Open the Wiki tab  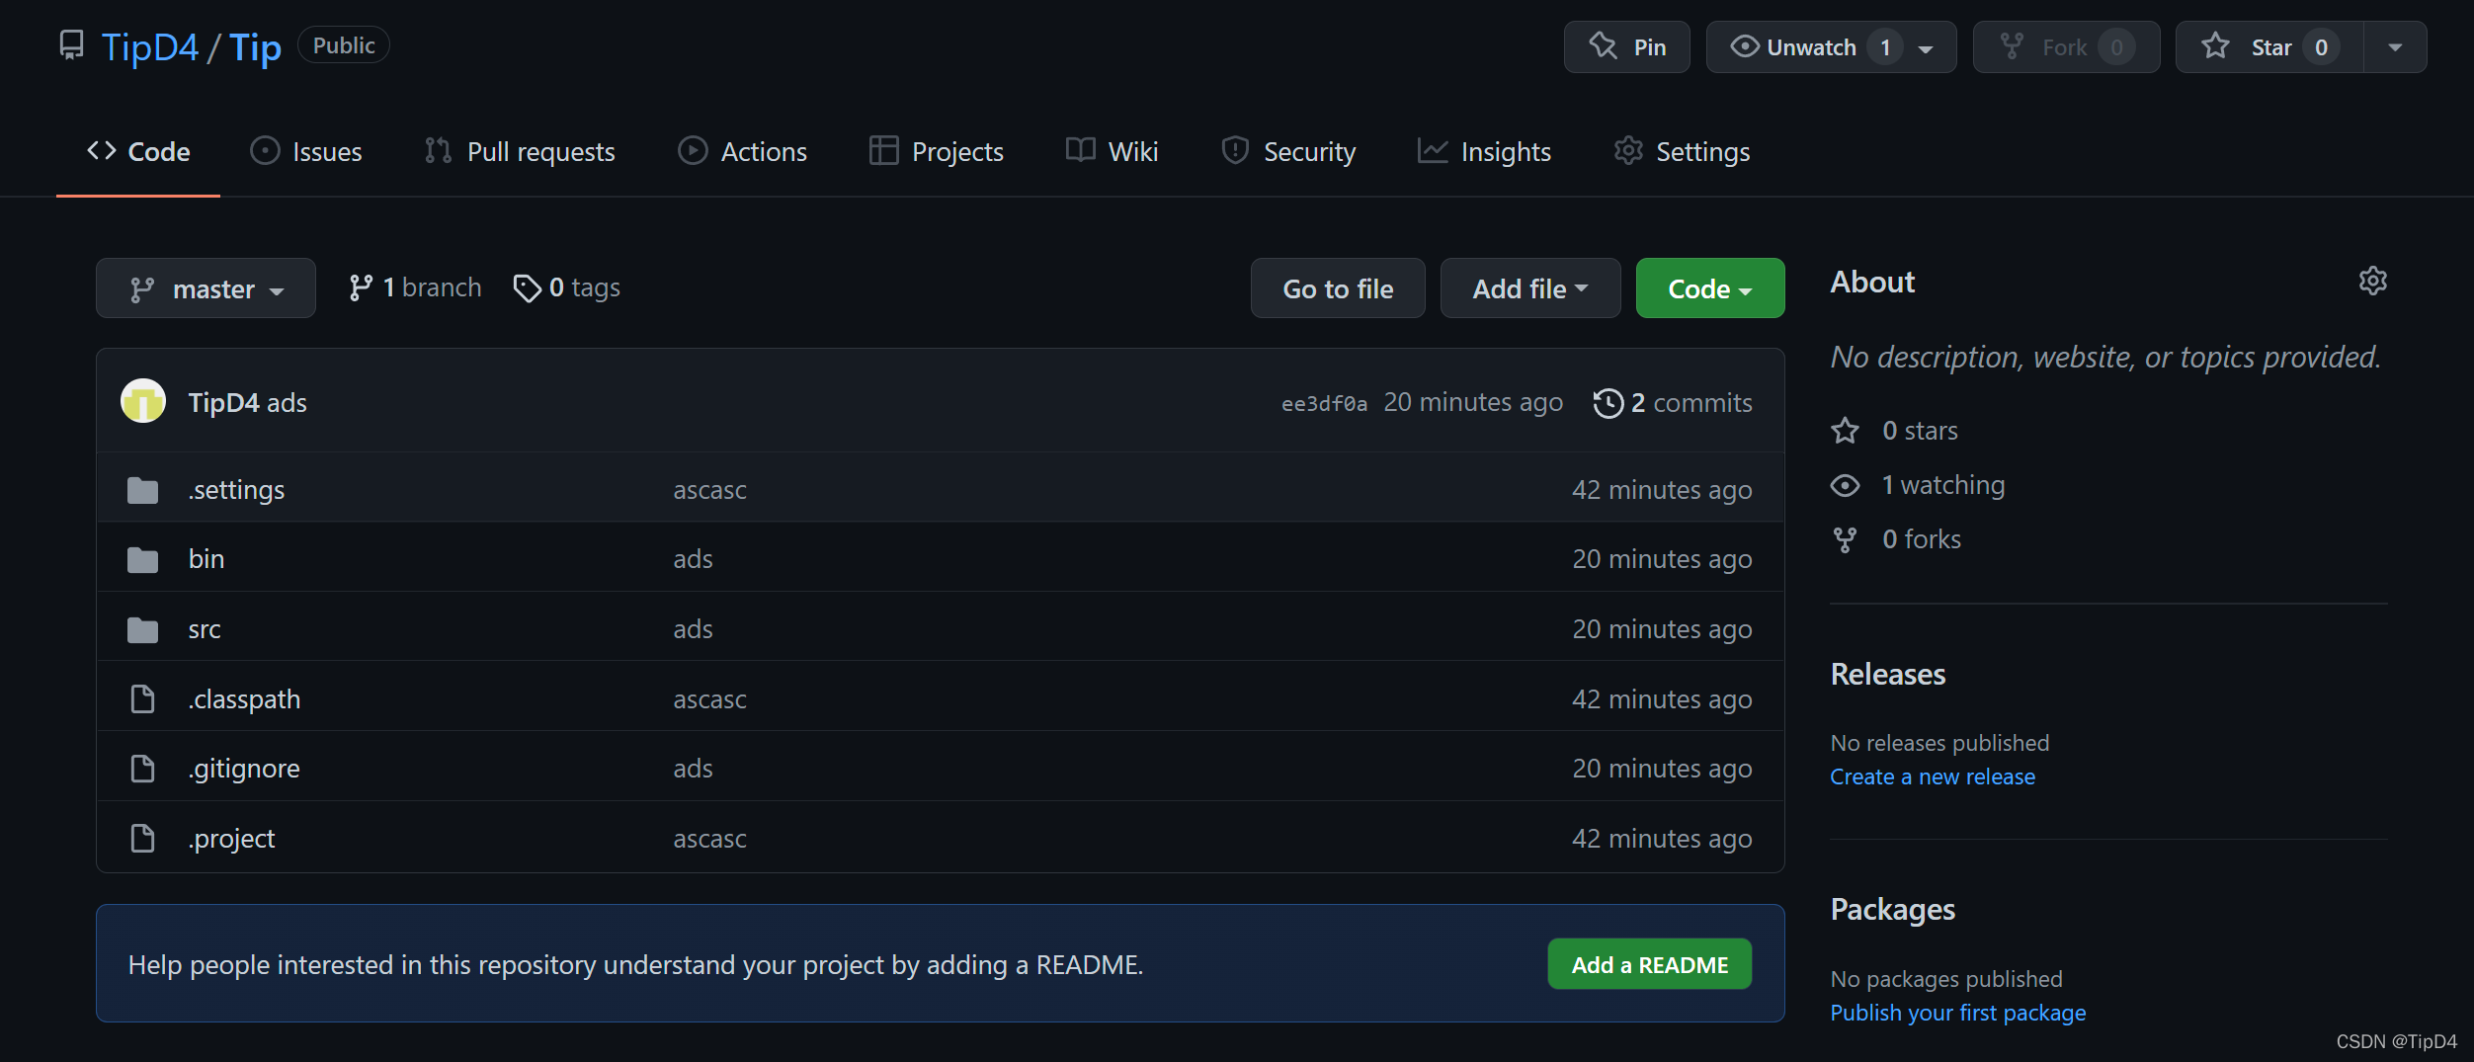1112,151
